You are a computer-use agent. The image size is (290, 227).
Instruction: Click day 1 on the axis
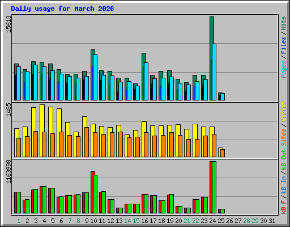(x=19, y=221)
